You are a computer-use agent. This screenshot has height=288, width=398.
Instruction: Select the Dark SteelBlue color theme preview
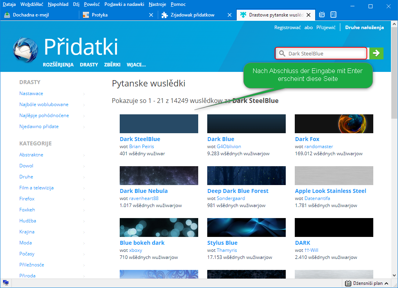pyautogui.click(x=159, y=124)
